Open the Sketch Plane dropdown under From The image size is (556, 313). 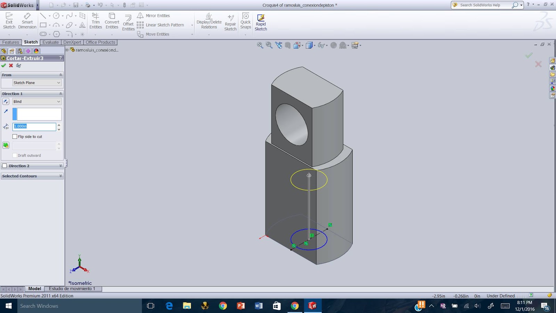click(36, 82)
